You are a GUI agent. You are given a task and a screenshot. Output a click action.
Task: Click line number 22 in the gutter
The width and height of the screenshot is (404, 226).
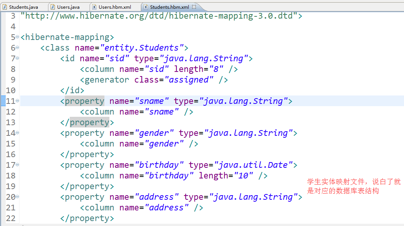tap(11, 218)
